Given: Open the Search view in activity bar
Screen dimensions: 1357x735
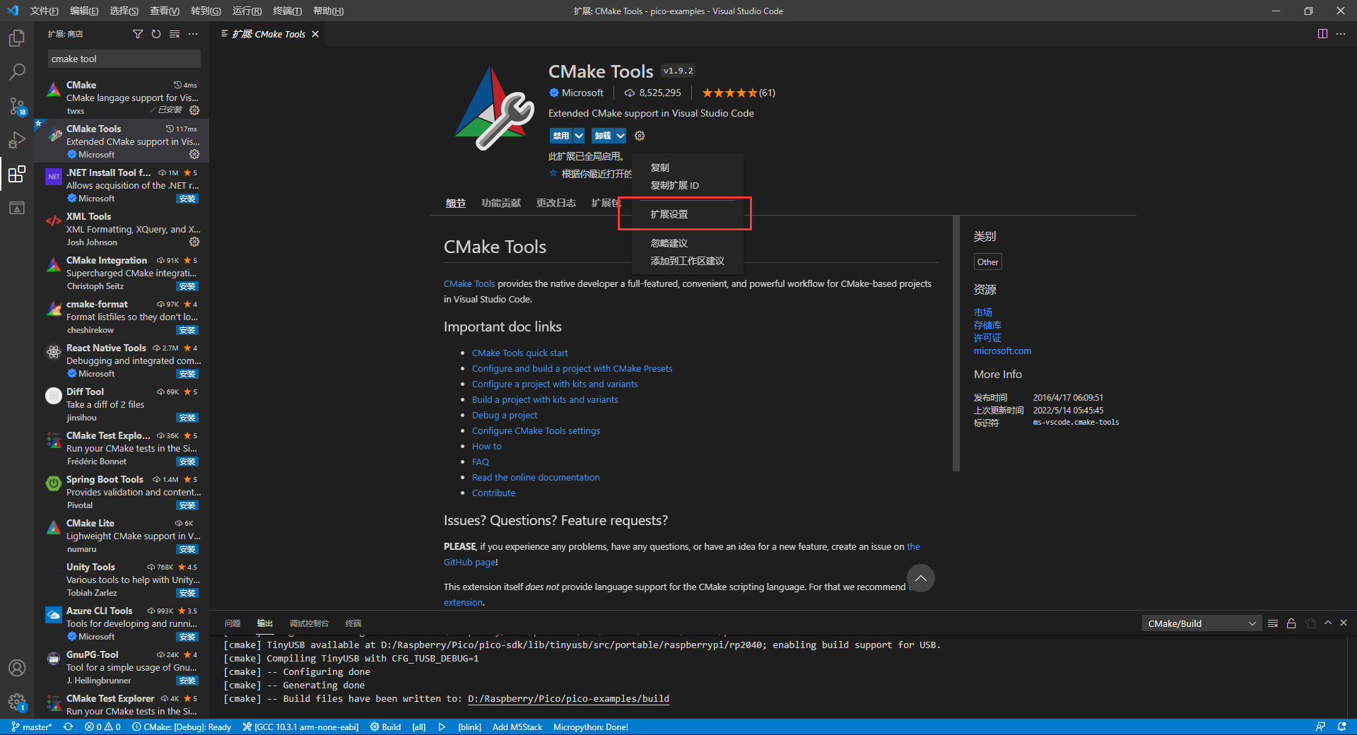Looking at the screenshot, I should coord(17,72).
